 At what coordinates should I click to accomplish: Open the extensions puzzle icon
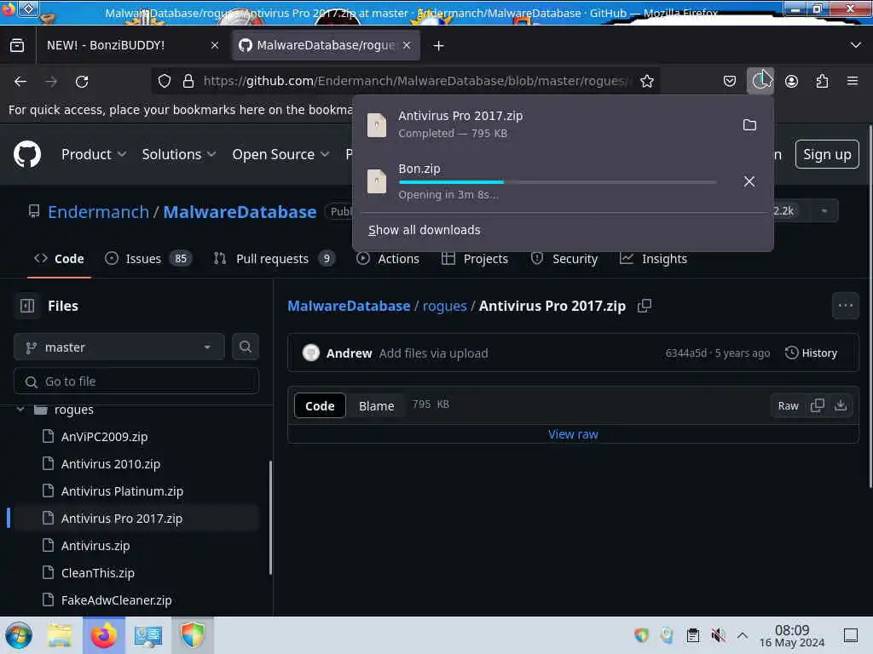click(x=822, y=81)
